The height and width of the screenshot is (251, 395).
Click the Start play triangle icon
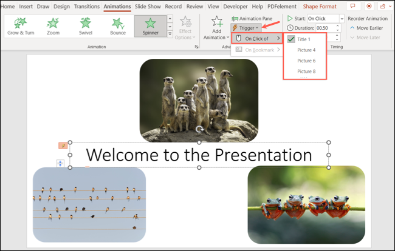click(x=290, y=18)
